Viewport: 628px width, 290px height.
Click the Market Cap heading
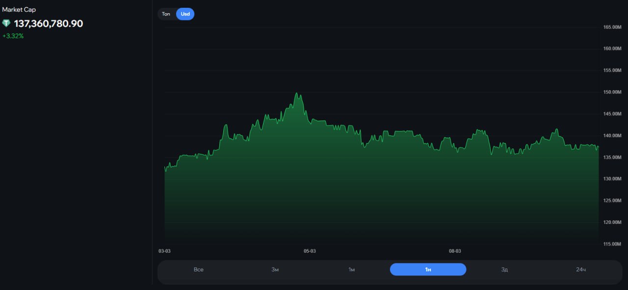pos(19,10)
